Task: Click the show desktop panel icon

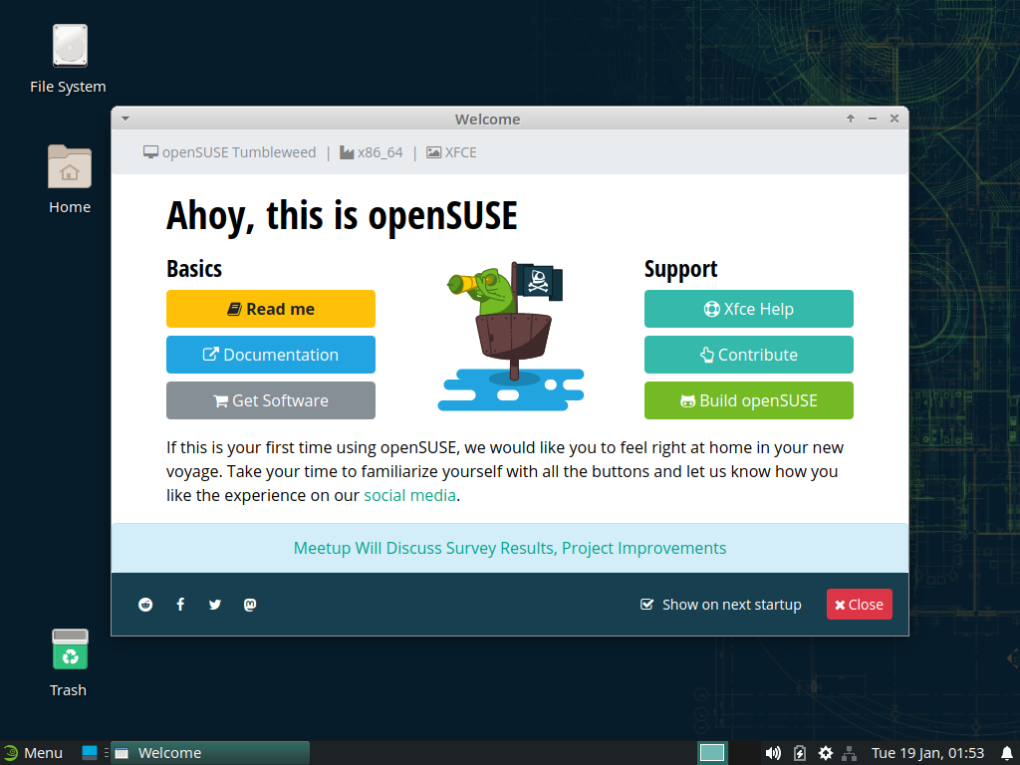Action: point(90,752)
